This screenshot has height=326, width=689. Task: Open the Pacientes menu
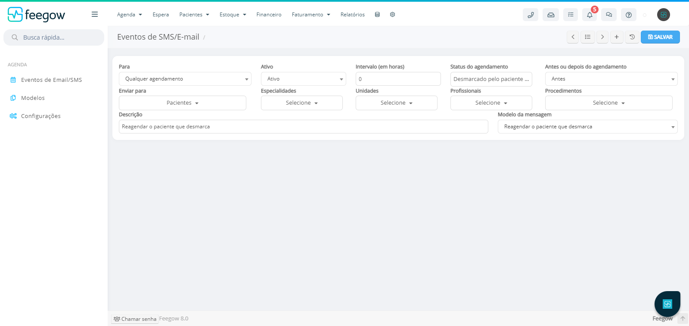[x=194, y=15]
